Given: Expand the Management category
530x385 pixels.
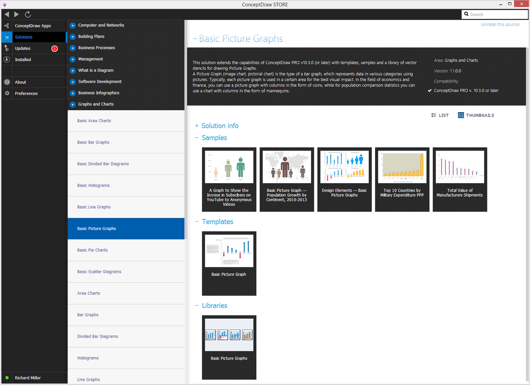Looking at the screenshot, I should 72,59.
